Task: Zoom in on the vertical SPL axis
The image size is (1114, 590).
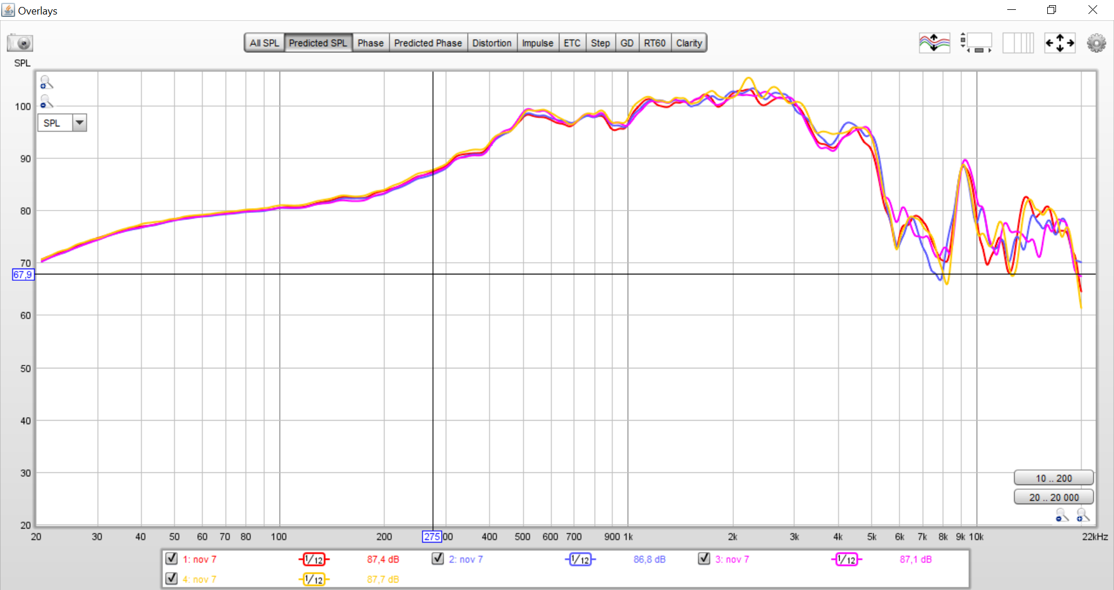Action: [46, 82]
